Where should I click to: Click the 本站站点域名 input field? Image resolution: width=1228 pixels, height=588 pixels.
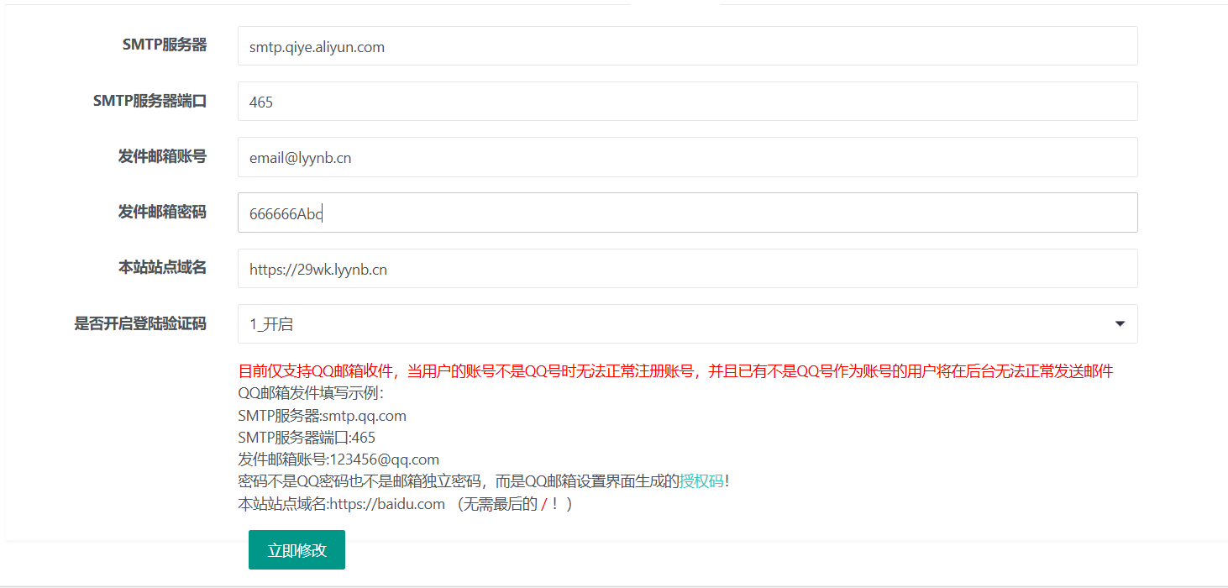(687, 269)
